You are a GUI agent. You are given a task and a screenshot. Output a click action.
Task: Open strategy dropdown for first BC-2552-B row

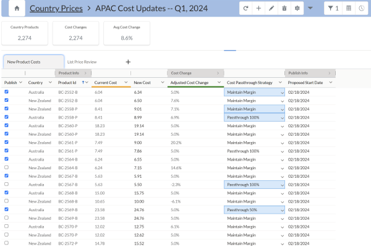[x=282, y=92]
